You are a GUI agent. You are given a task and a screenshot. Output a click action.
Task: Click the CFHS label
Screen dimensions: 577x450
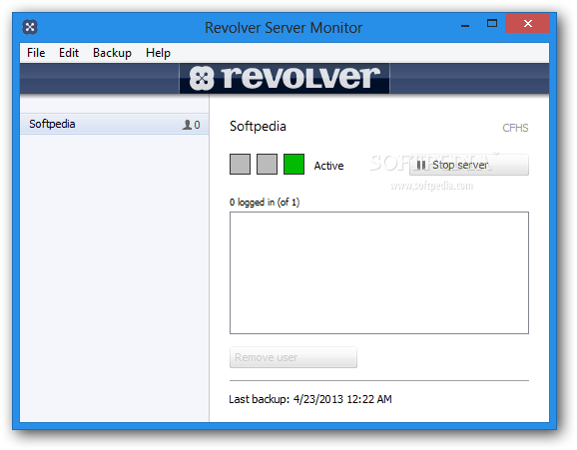tap(515, 128)
